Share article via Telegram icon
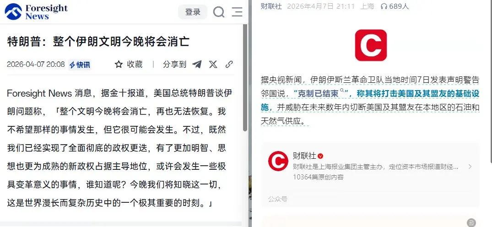Image resolution: width=492 pixels, height=227 pixels. (197, 65)
